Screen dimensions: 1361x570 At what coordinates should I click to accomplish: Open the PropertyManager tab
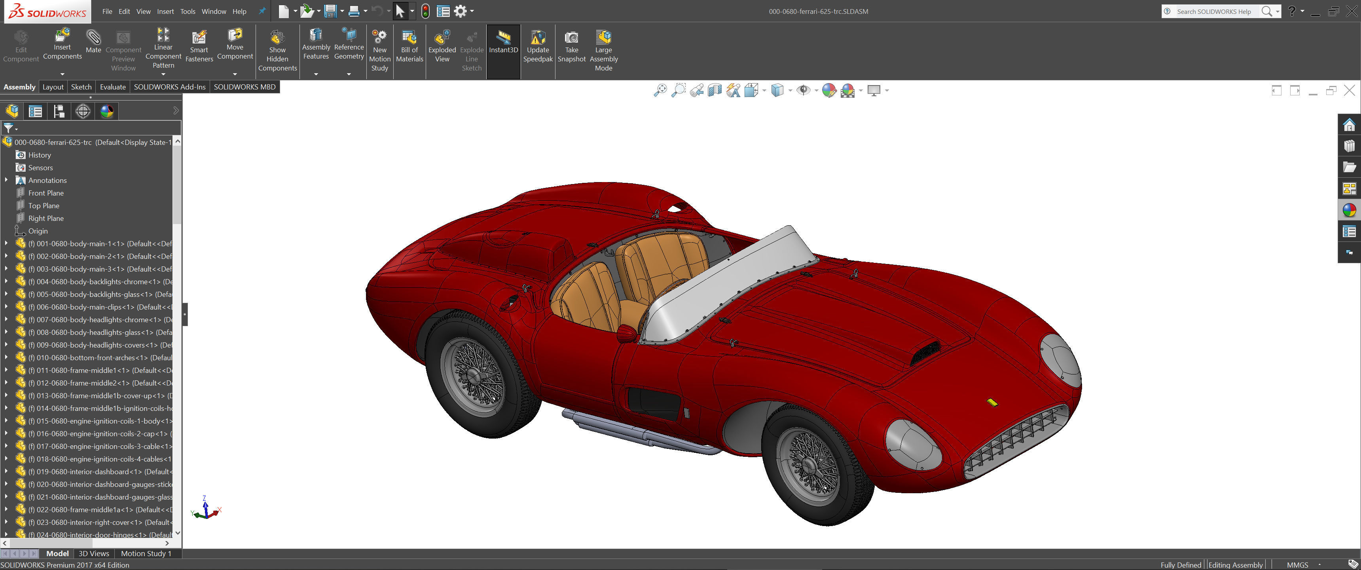[x=35, y=111]
